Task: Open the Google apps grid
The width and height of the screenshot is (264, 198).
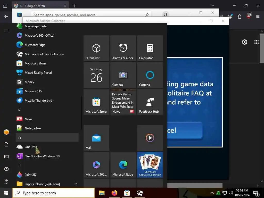Action: click(257, 42)
